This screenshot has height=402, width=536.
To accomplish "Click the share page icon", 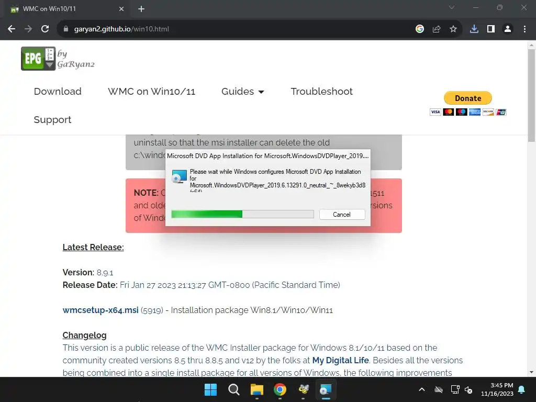I will pyautogui.click(x=437, y=29).
